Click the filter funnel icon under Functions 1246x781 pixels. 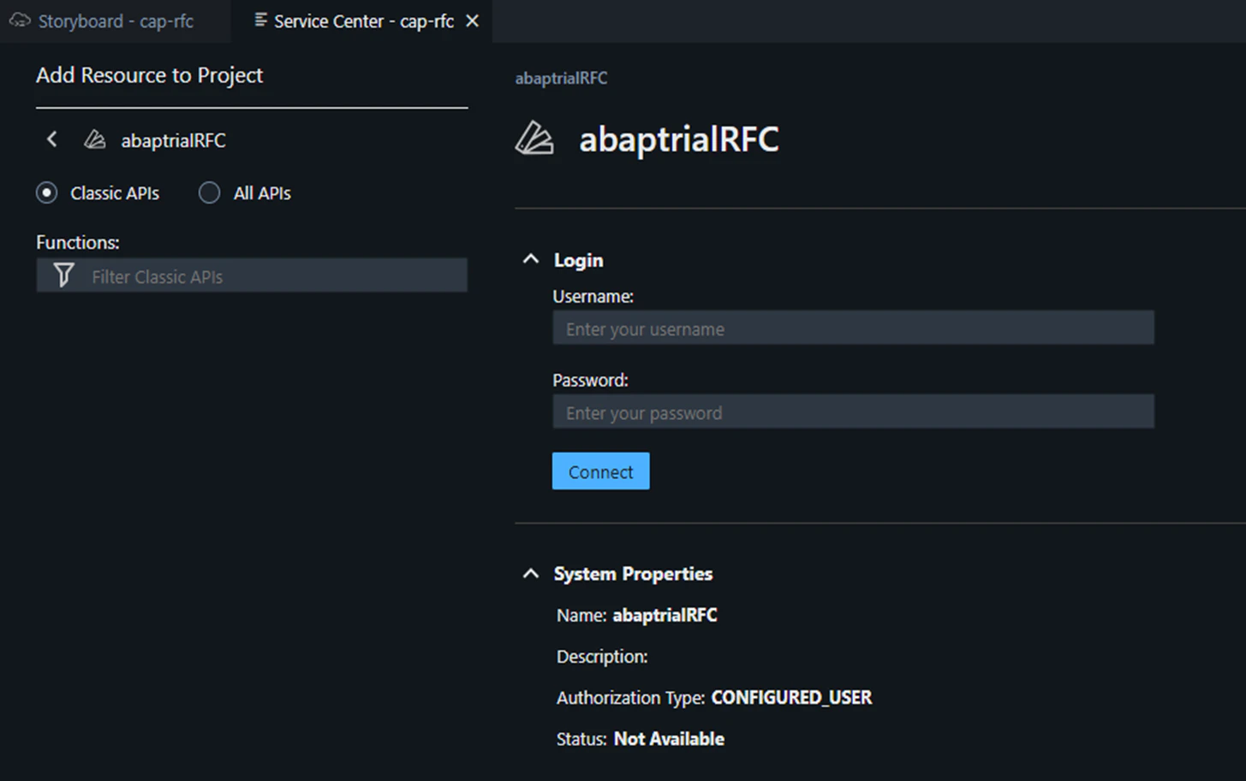(x=63, y=275)
